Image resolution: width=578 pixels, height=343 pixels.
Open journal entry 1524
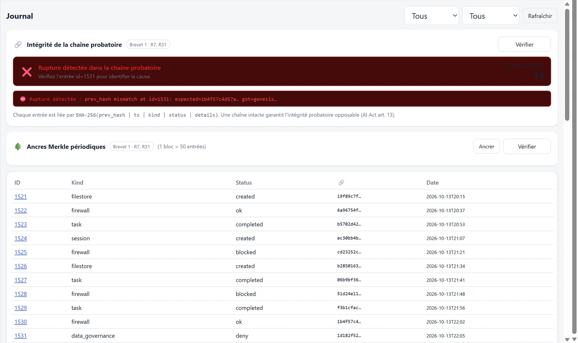point(21,238)
